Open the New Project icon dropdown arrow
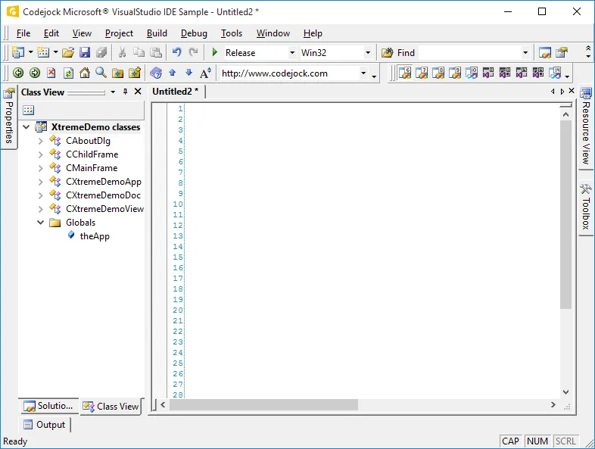The width and height of the screenshot is (595, 449). (x=31, y=52)
